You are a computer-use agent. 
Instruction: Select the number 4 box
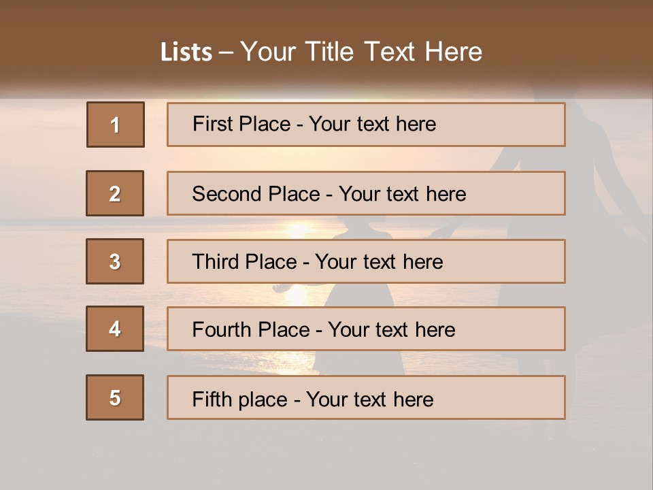[115, 329]
